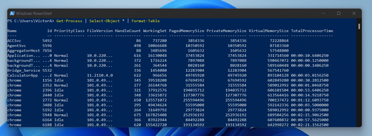The height and width of the screenshot is (136, 372).
Task: Click processor time 00:02:15.9062500
Action: [x=310, y=115]
